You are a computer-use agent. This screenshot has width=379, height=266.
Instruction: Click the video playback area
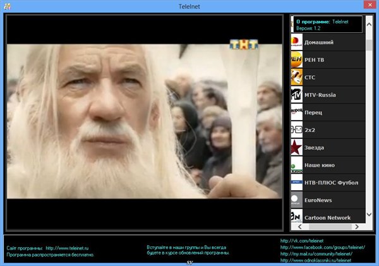point(145,122)
